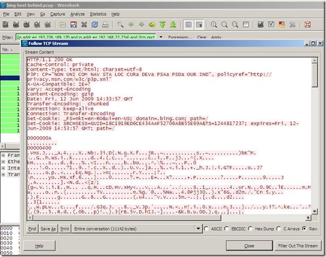
Task: Zoom in the main window text
Action: pos(214,24)
